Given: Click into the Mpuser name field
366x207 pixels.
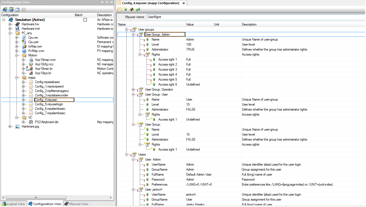Looking at the screenshot, I should point(256,17).
